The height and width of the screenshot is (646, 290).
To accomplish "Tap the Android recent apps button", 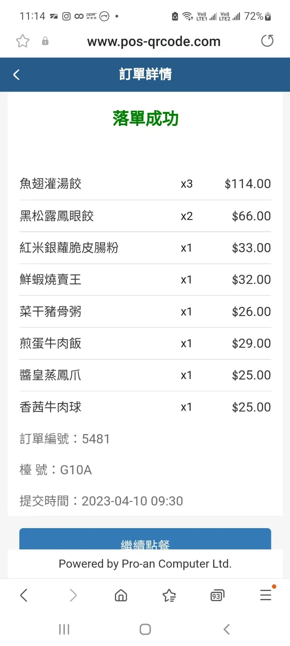I will tap(64, 629).
